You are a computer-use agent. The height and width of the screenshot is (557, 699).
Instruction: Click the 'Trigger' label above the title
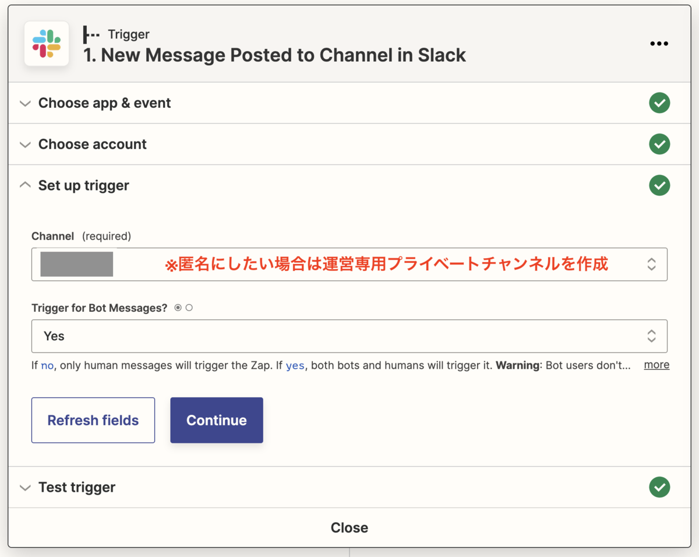click(129, 34)
